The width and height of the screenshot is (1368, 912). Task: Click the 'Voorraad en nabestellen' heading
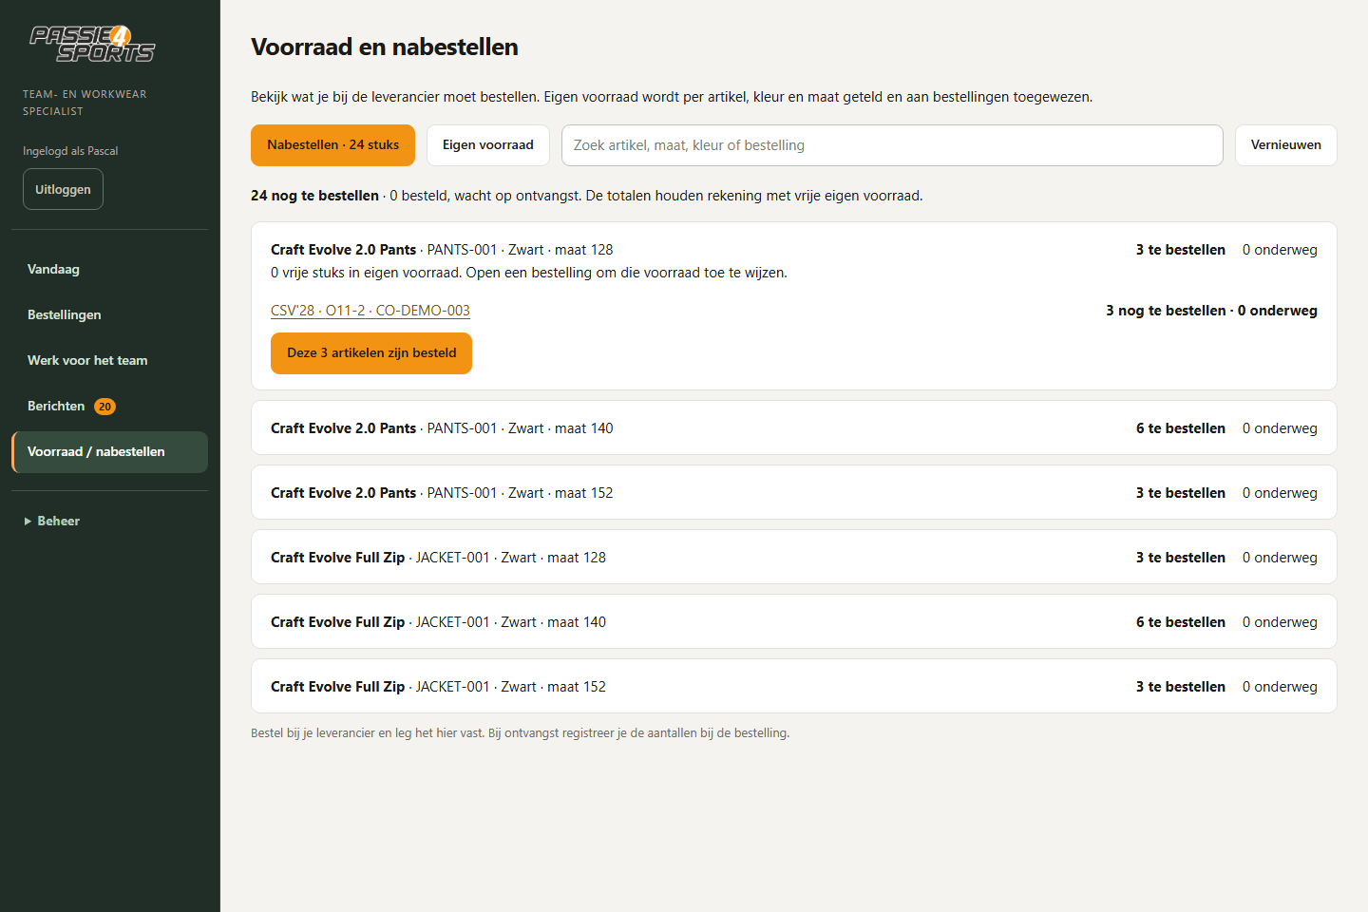click(385, 47)
